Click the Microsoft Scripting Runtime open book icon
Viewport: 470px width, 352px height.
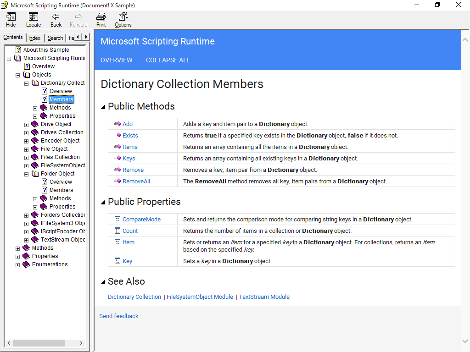[18, 58]
